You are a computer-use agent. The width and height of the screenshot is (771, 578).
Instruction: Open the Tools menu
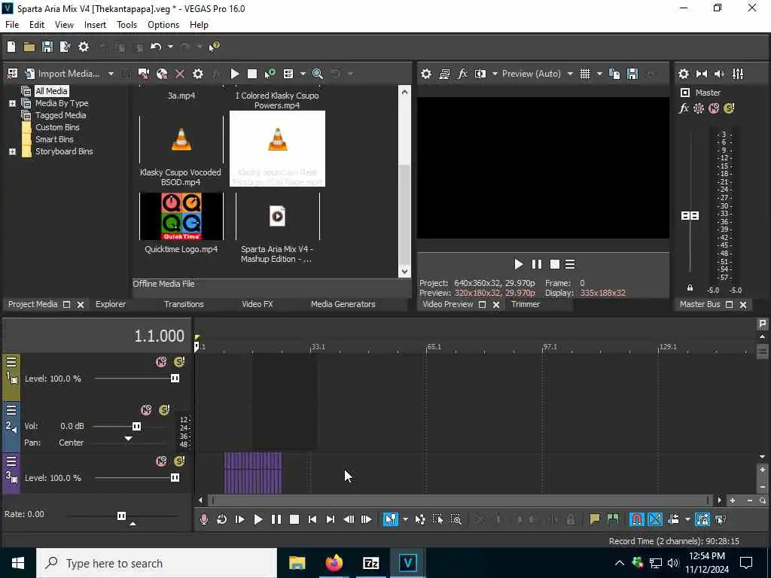tap(126, 25)
